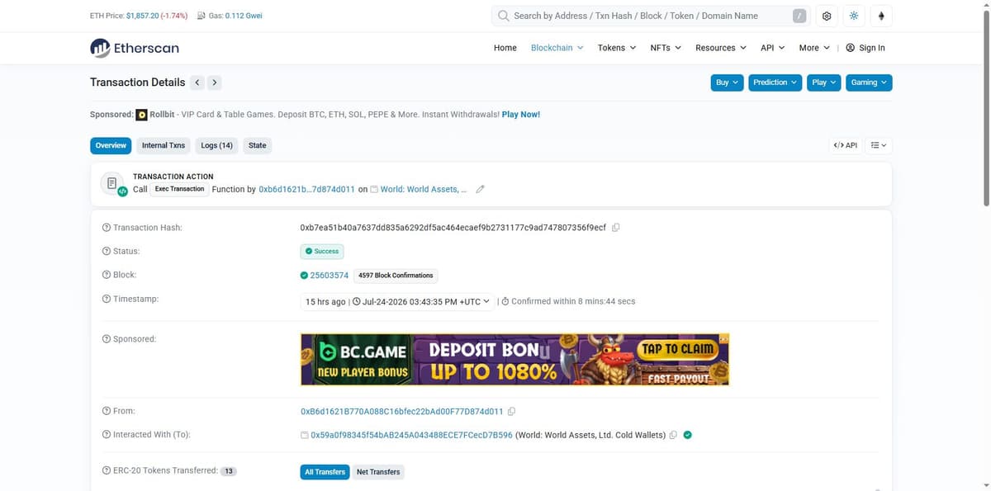991x491 pixels.
Task: Expand the More menu
Action: (x=814, y=48)
